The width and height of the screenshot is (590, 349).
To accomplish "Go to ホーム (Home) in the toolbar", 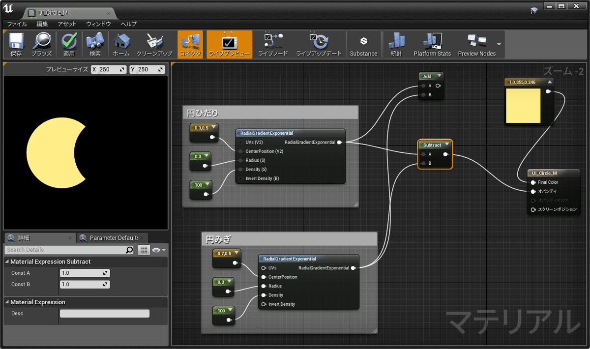I will [121, 45].
